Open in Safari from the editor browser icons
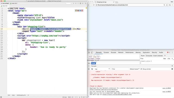Image resolution: width=174 pixels, height=98 pixels. [x=80, y=11]
